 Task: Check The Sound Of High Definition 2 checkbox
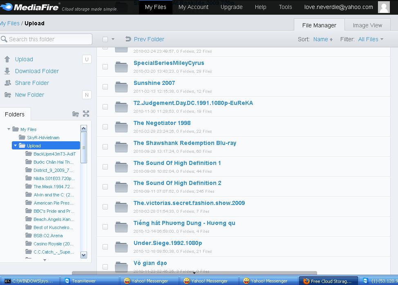[x=105, y=187]
